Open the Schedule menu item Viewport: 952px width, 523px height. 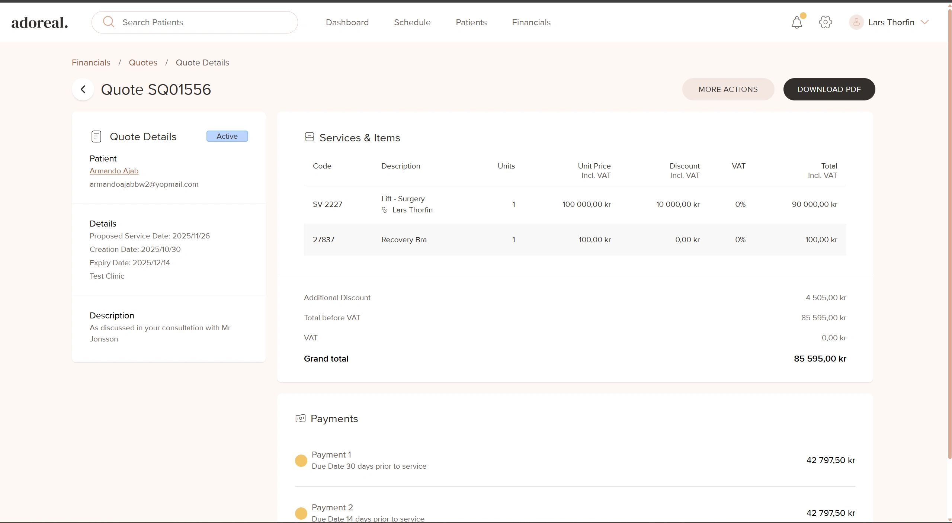coord(412,22)
